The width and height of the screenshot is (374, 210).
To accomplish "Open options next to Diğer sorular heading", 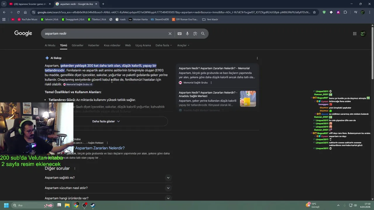I will pyautogui.click(x=75, y=168).
